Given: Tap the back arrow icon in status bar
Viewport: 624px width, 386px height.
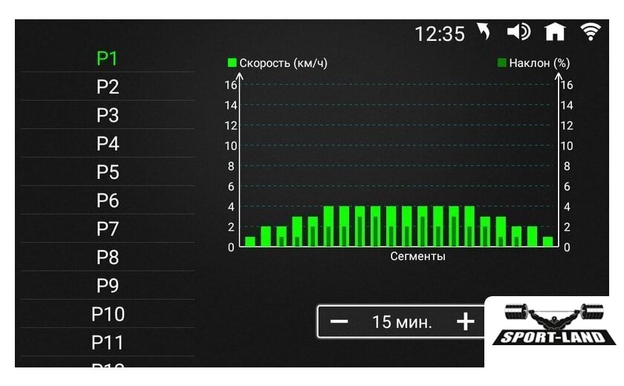Looking at the screenshot, I should (484, 32).
